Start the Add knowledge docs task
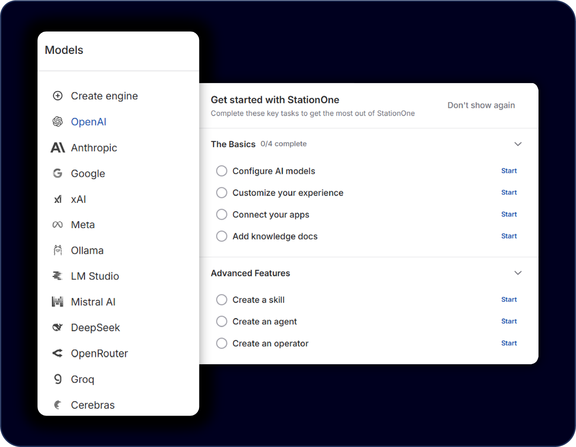The width and height of the screenshot is (576, 447). point(509,236)
